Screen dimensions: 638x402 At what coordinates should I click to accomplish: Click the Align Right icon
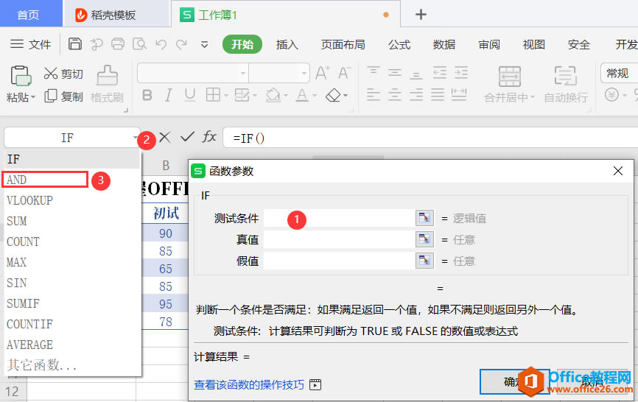pos(416,95)
